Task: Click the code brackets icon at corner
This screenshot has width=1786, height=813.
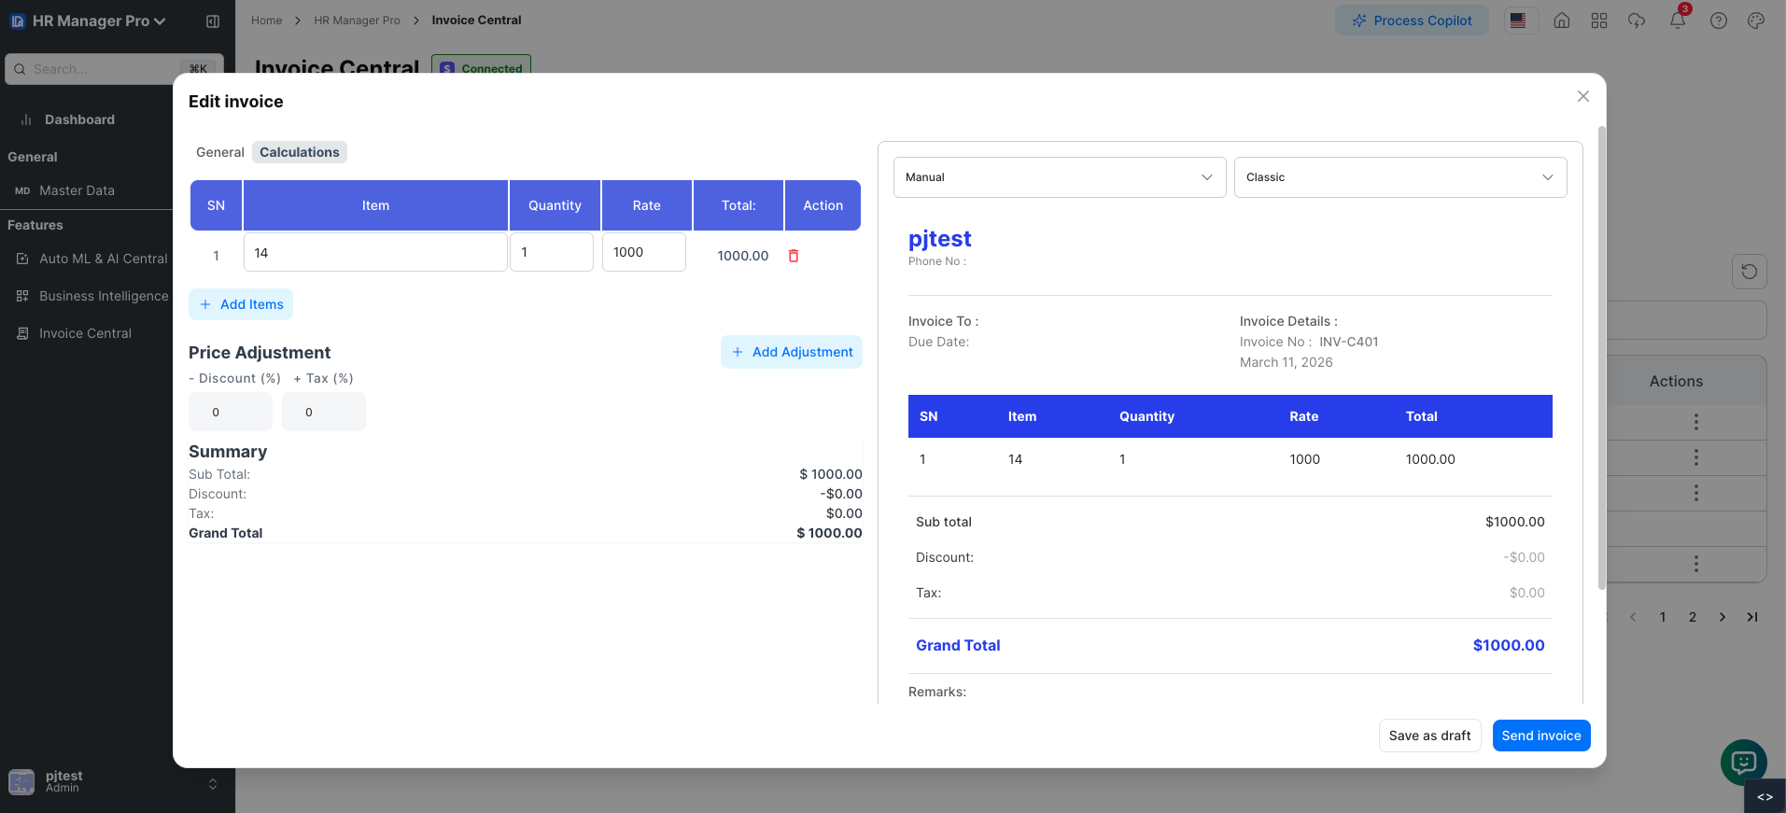Action: pyautogui.click(x=1765, y=797)
